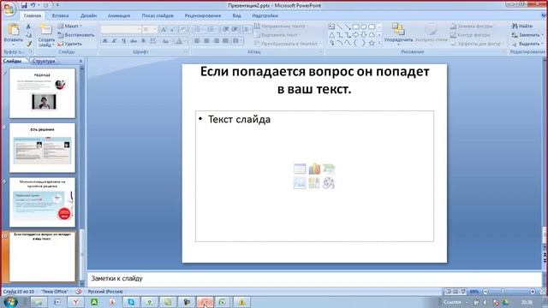
Task: Switch to the Анимация ribbon tab
Action: [x=119, y=15]
